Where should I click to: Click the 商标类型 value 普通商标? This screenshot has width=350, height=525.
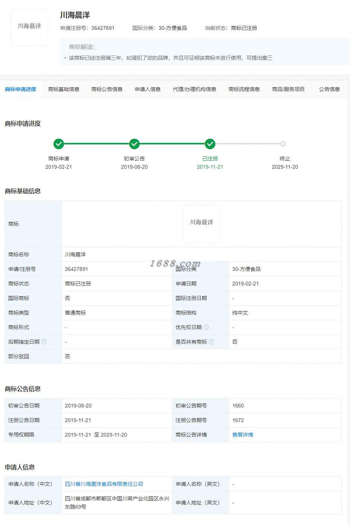[75, 313]
